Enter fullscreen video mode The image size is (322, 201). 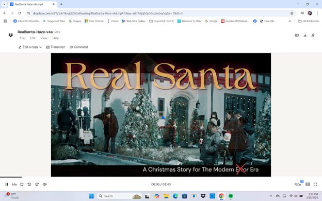tap(315, 184)
